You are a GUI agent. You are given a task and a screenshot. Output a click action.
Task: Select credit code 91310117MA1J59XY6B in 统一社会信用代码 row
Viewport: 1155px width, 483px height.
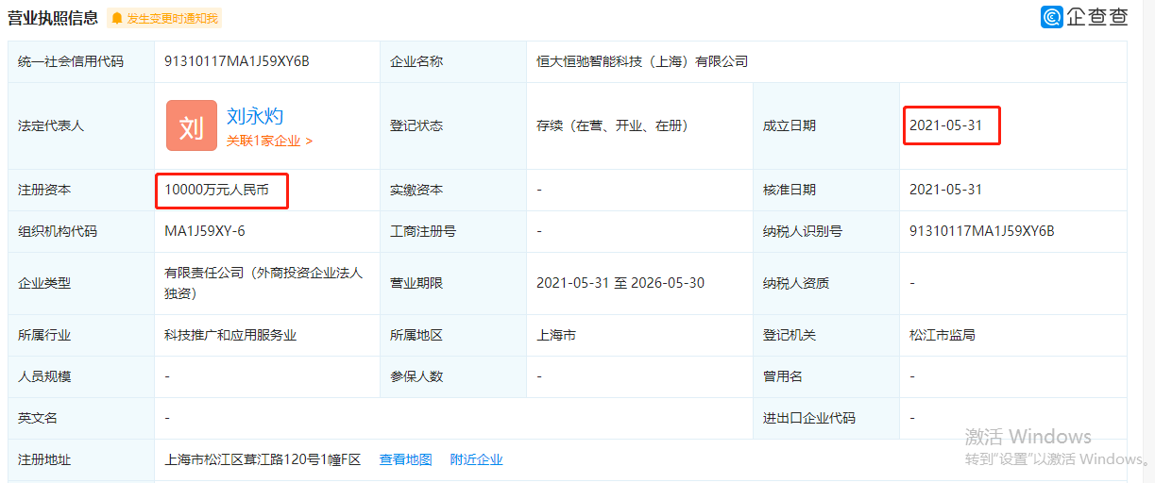[237, 61]
